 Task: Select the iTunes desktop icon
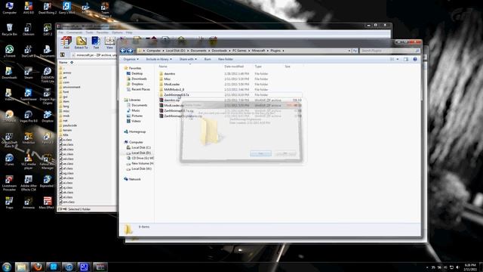[x=9, y=159]
